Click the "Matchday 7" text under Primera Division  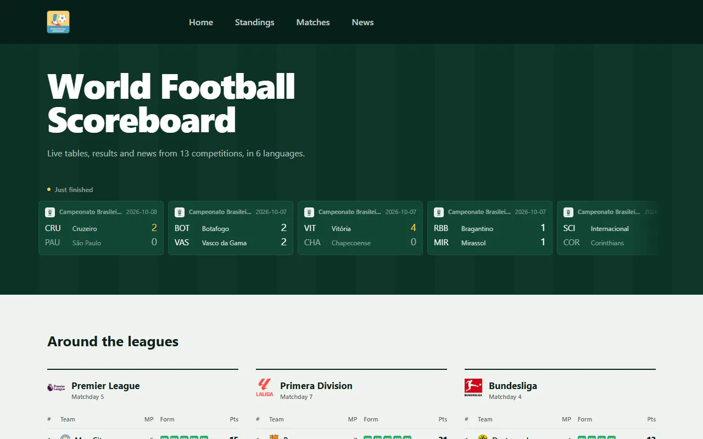click(297, 397)
